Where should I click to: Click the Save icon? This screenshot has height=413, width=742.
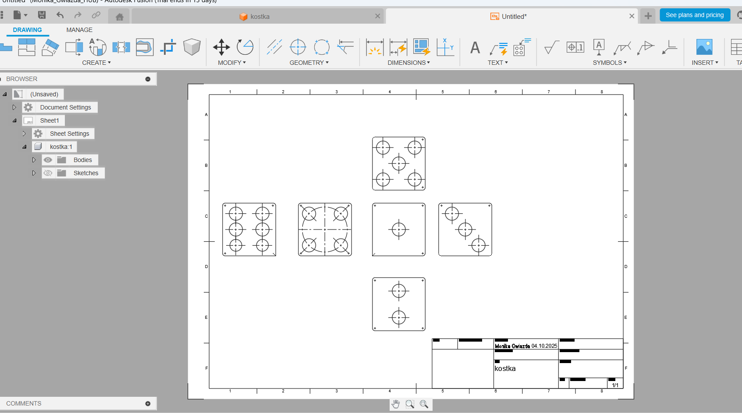(42, 15)
